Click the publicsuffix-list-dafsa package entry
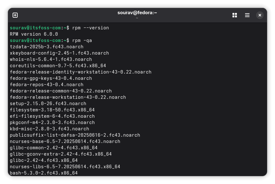Screen dimensions: 275x184 (75, 135)
